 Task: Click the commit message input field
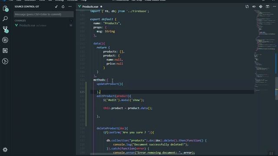pos(43,14)
